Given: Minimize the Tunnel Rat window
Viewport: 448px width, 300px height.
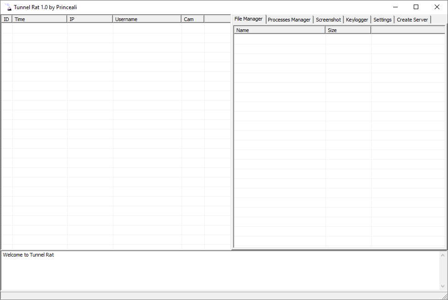Looking at the screenshot, I should (x=395, y=7).
